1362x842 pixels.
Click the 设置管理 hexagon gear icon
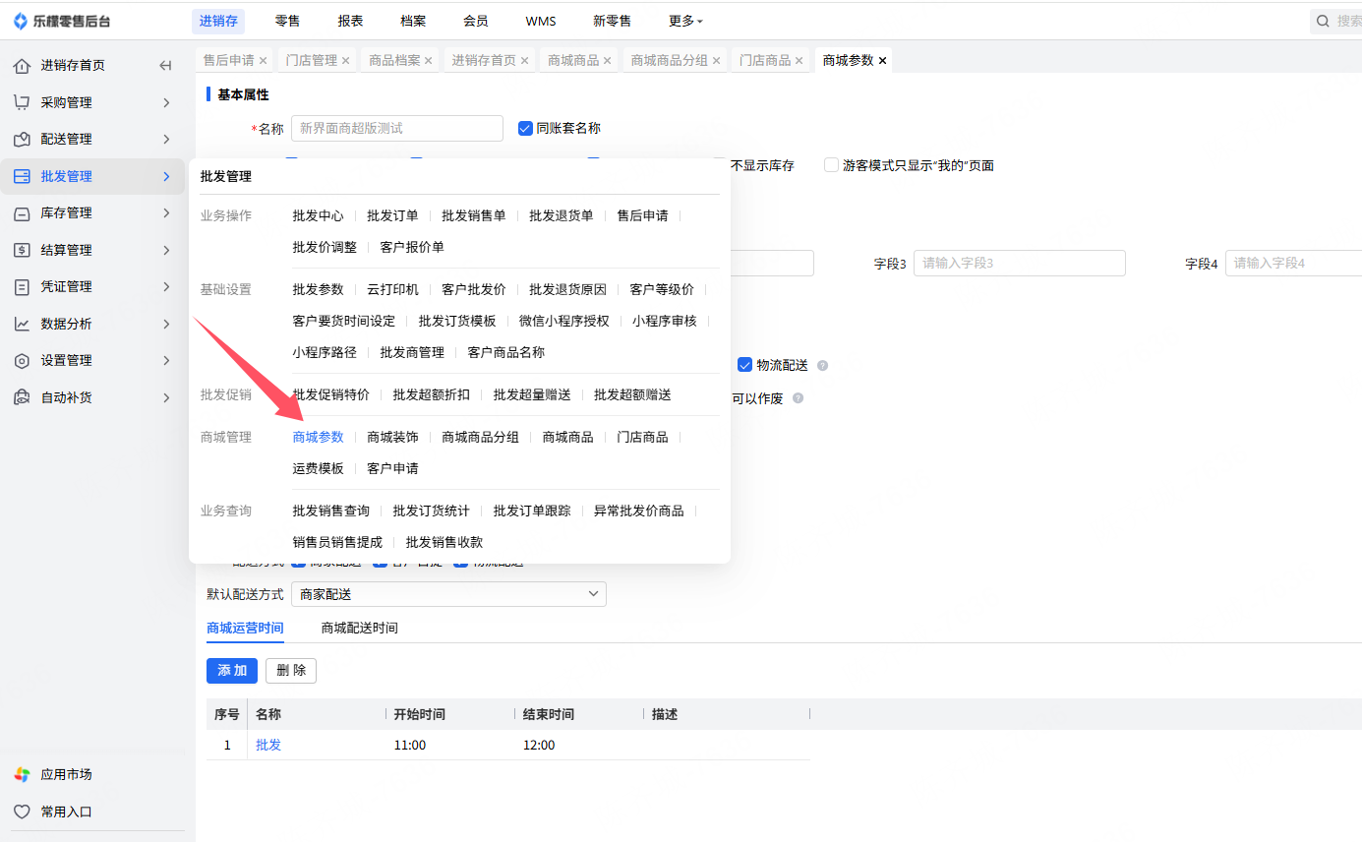tap(22, 361)
